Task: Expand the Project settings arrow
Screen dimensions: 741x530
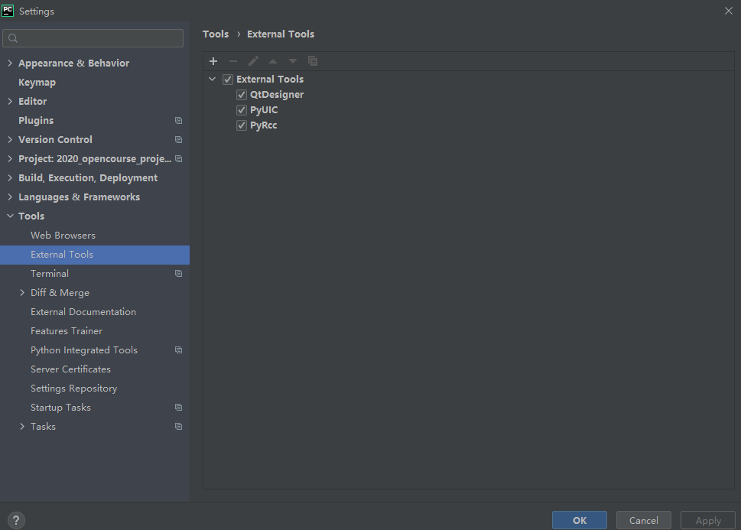Action: point(10,159)
